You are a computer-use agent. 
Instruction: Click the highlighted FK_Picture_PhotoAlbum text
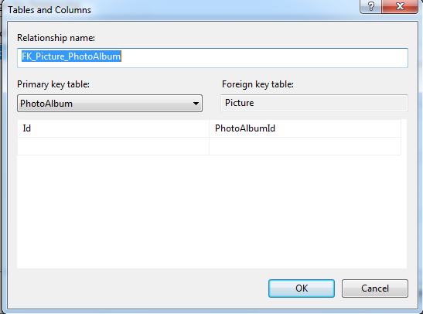(x=71, y=56)
